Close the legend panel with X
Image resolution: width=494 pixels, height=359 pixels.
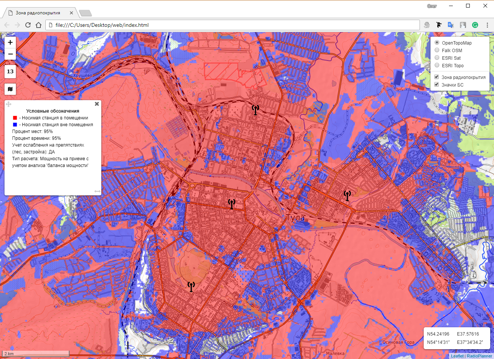click(x=97, y=104)
